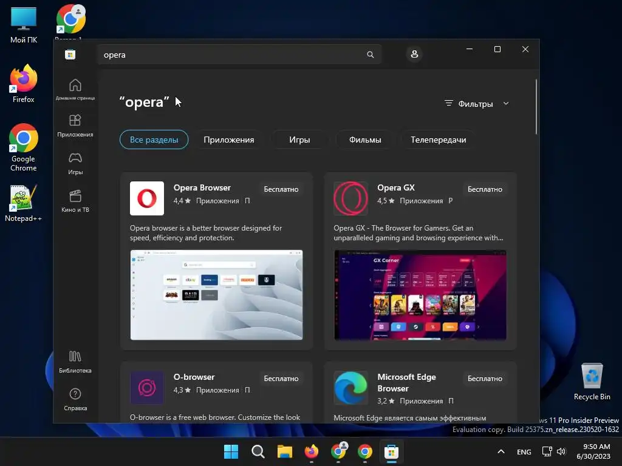Viewport: 622px width, 466px height.
Task: Select the Телепередачи filter tab
Action: [439, 140]
